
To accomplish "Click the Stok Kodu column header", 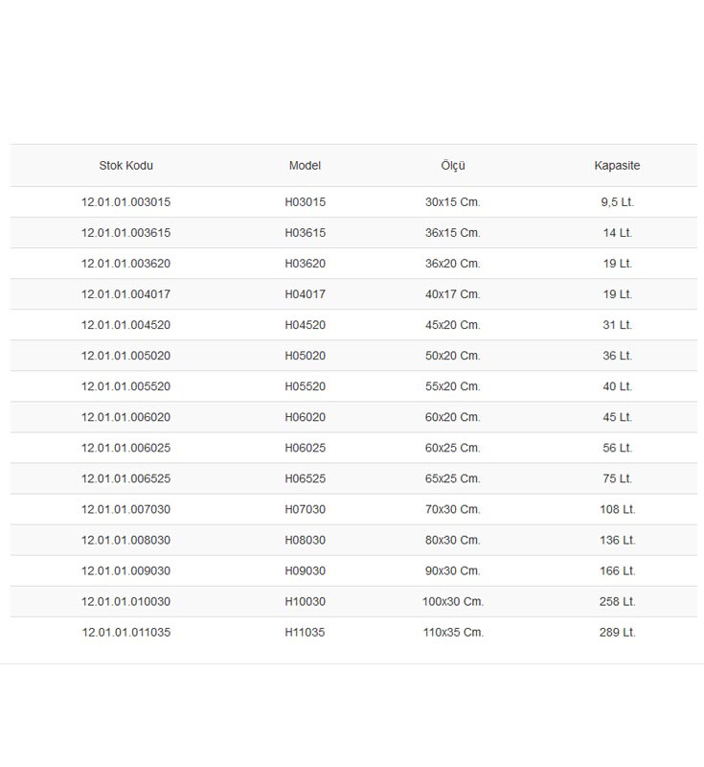I will click(126, 165).
